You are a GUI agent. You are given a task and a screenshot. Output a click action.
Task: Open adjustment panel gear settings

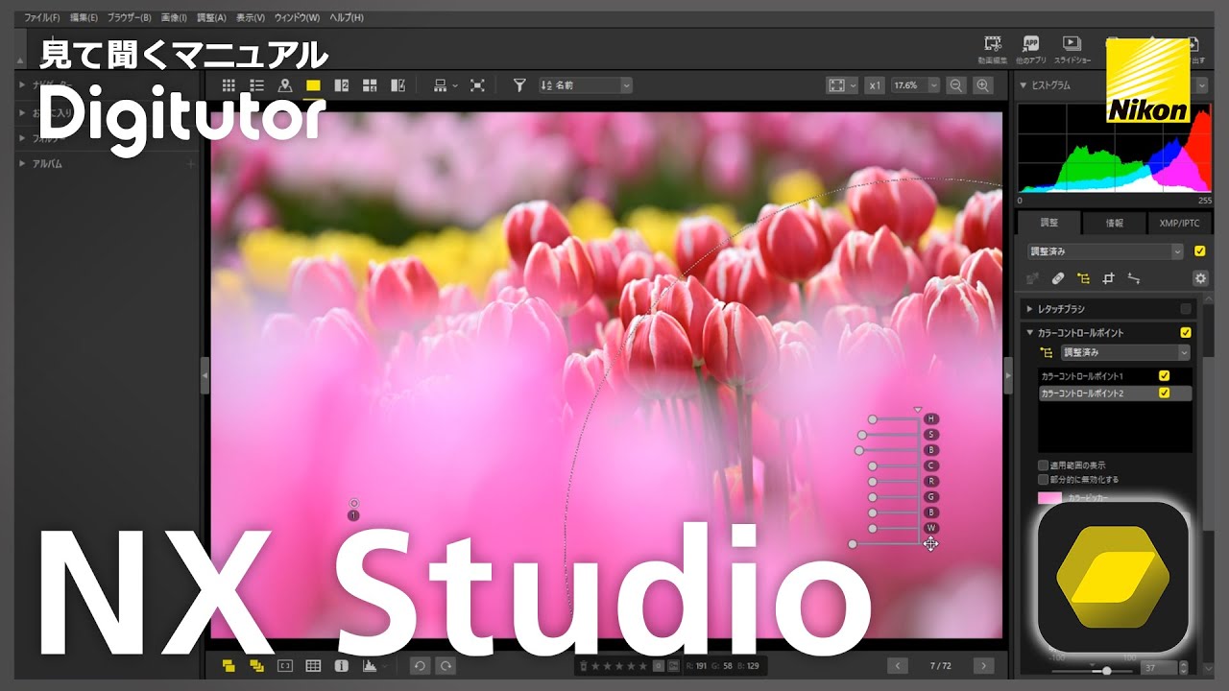[x=1200, y=278]
